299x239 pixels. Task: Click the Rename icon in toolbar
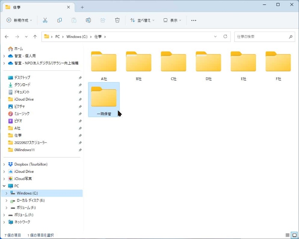coord(89,20)
